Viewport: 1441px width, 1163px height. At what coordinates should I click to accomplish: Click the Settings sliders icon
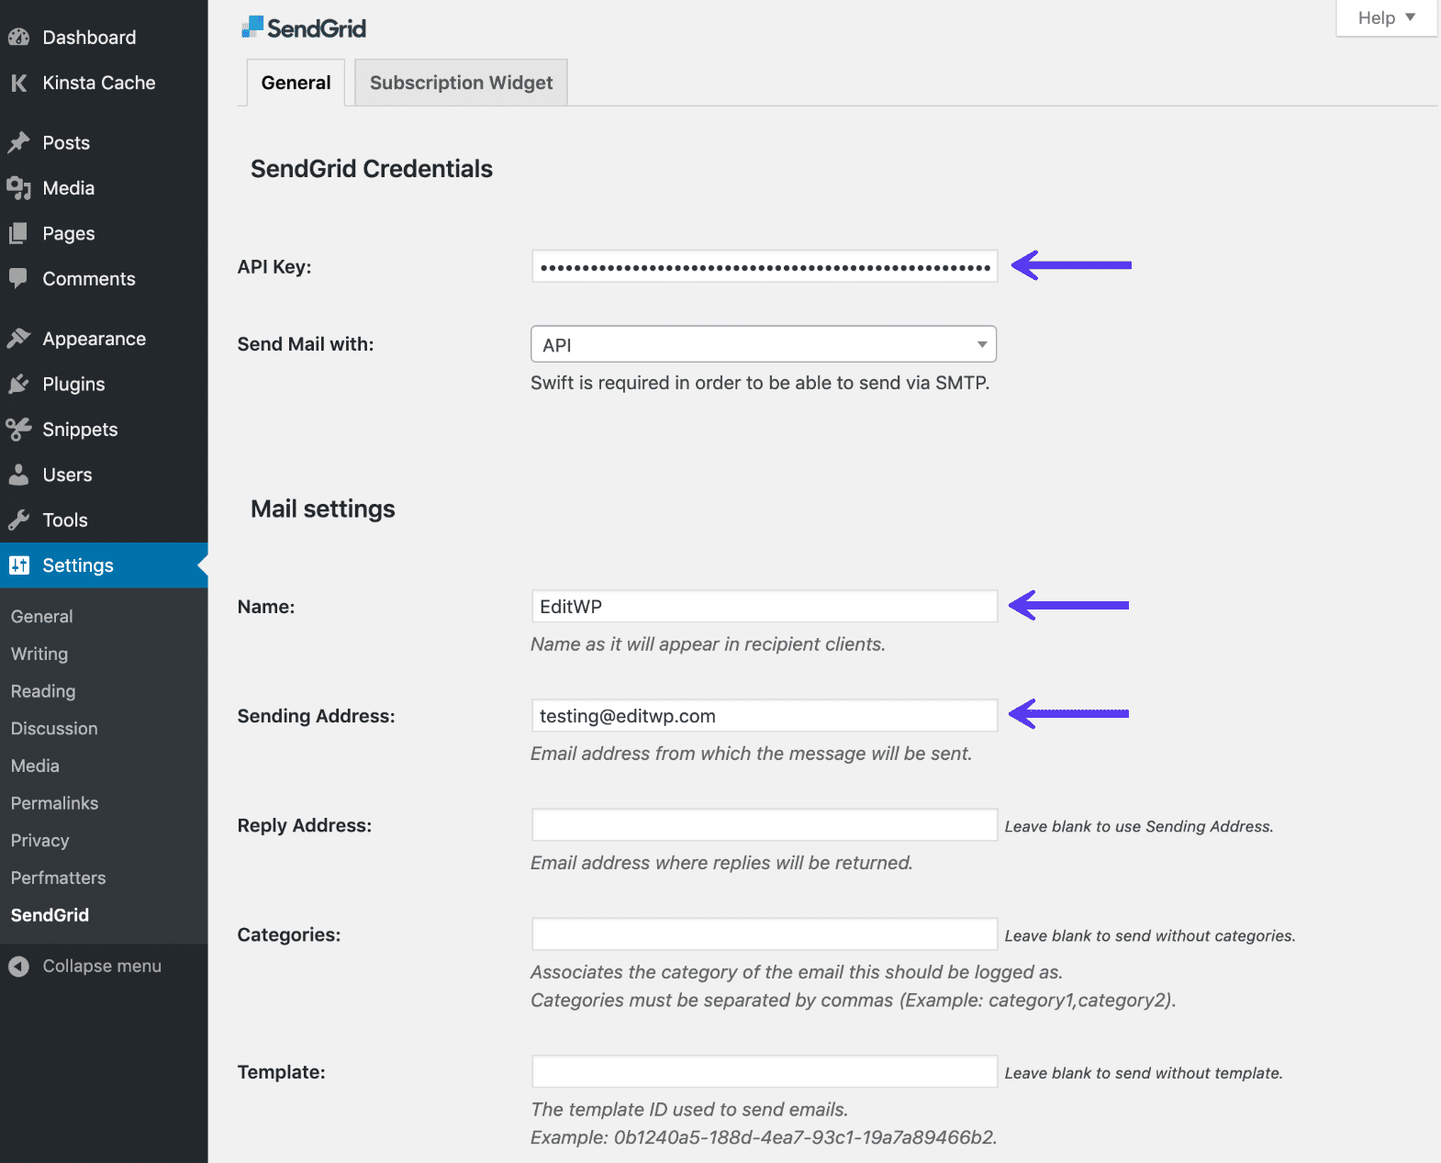pos(19,565)
